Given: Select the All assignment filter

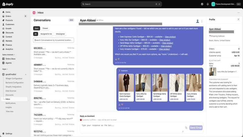Looking at the screenshot, I should (36, 34).
